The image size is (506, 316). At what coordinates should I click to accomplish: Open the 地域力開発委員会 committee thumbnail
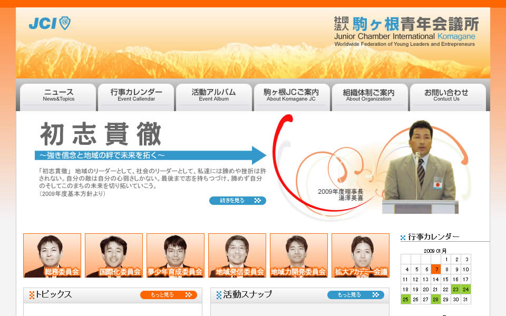[299, 255]
